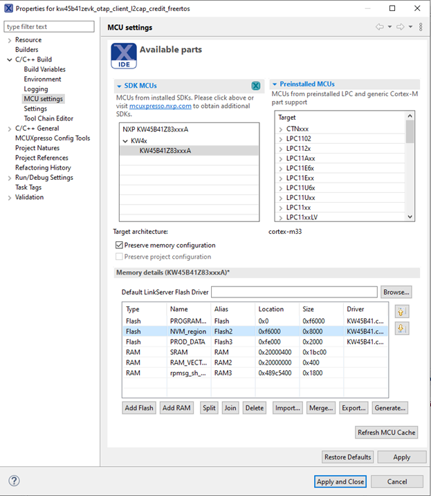This screenshot has height=496, width=431.
Task: Click the help question mark icon
Action: pyautogui.click(x=15, y=481)
